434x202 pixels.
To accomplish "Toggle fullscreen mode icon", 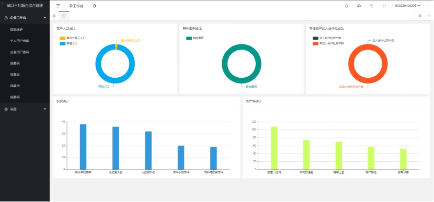I will (x=384, y=6).
